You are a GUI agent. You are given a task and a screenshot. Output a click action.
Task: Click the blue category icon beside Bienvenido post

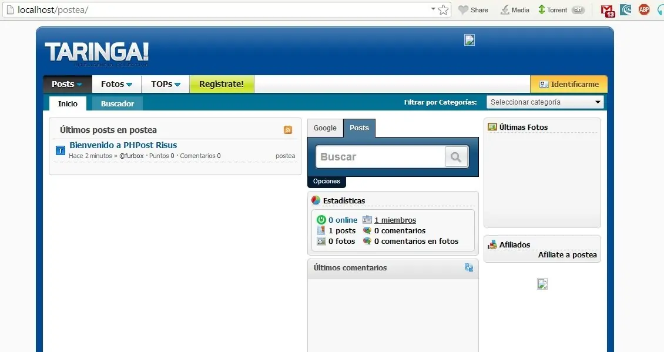pos(61,150)
